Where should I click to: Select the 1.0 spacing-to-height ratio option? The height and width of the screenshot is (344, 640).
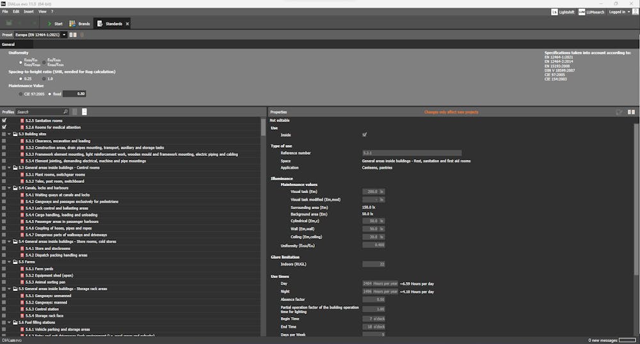44,79
